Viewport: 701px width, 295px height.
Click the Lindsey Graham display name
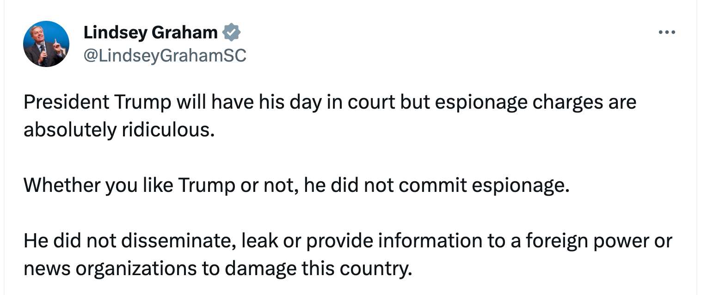[x=150, y=32]
